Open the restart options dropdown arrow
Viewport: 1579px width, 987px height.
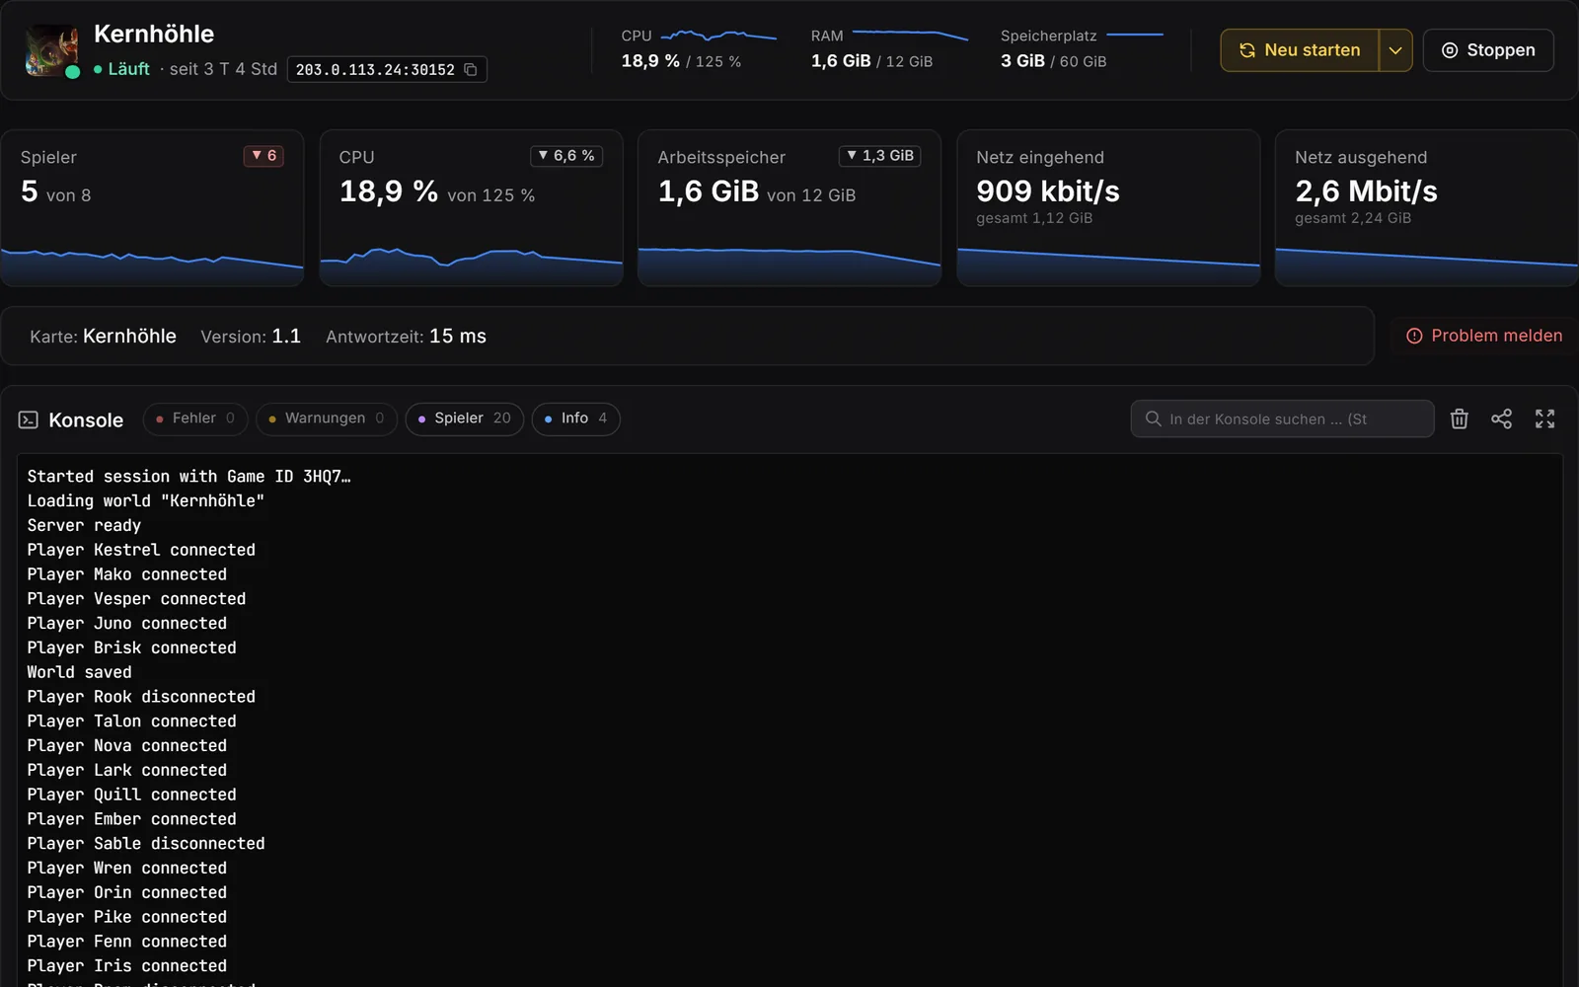coord(1395,50)
